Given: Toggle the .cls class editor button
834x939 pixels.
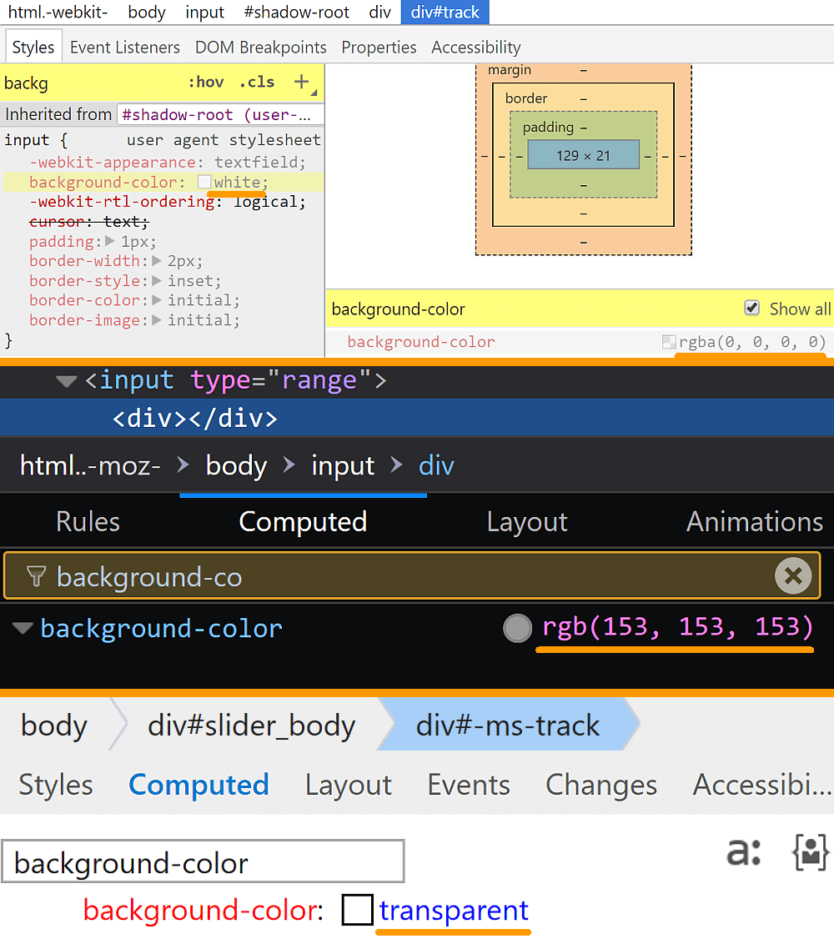Looking at the screenshot, I should pos(256,82).
